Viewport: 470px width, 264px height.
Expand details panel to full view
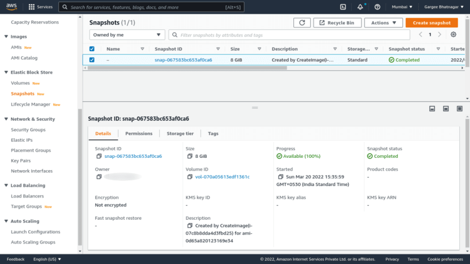click(x=459, y=109)
